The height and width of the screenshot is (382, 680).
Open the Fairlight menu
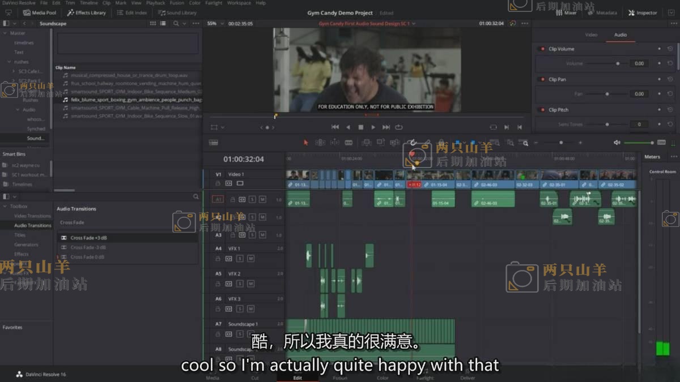214,3
